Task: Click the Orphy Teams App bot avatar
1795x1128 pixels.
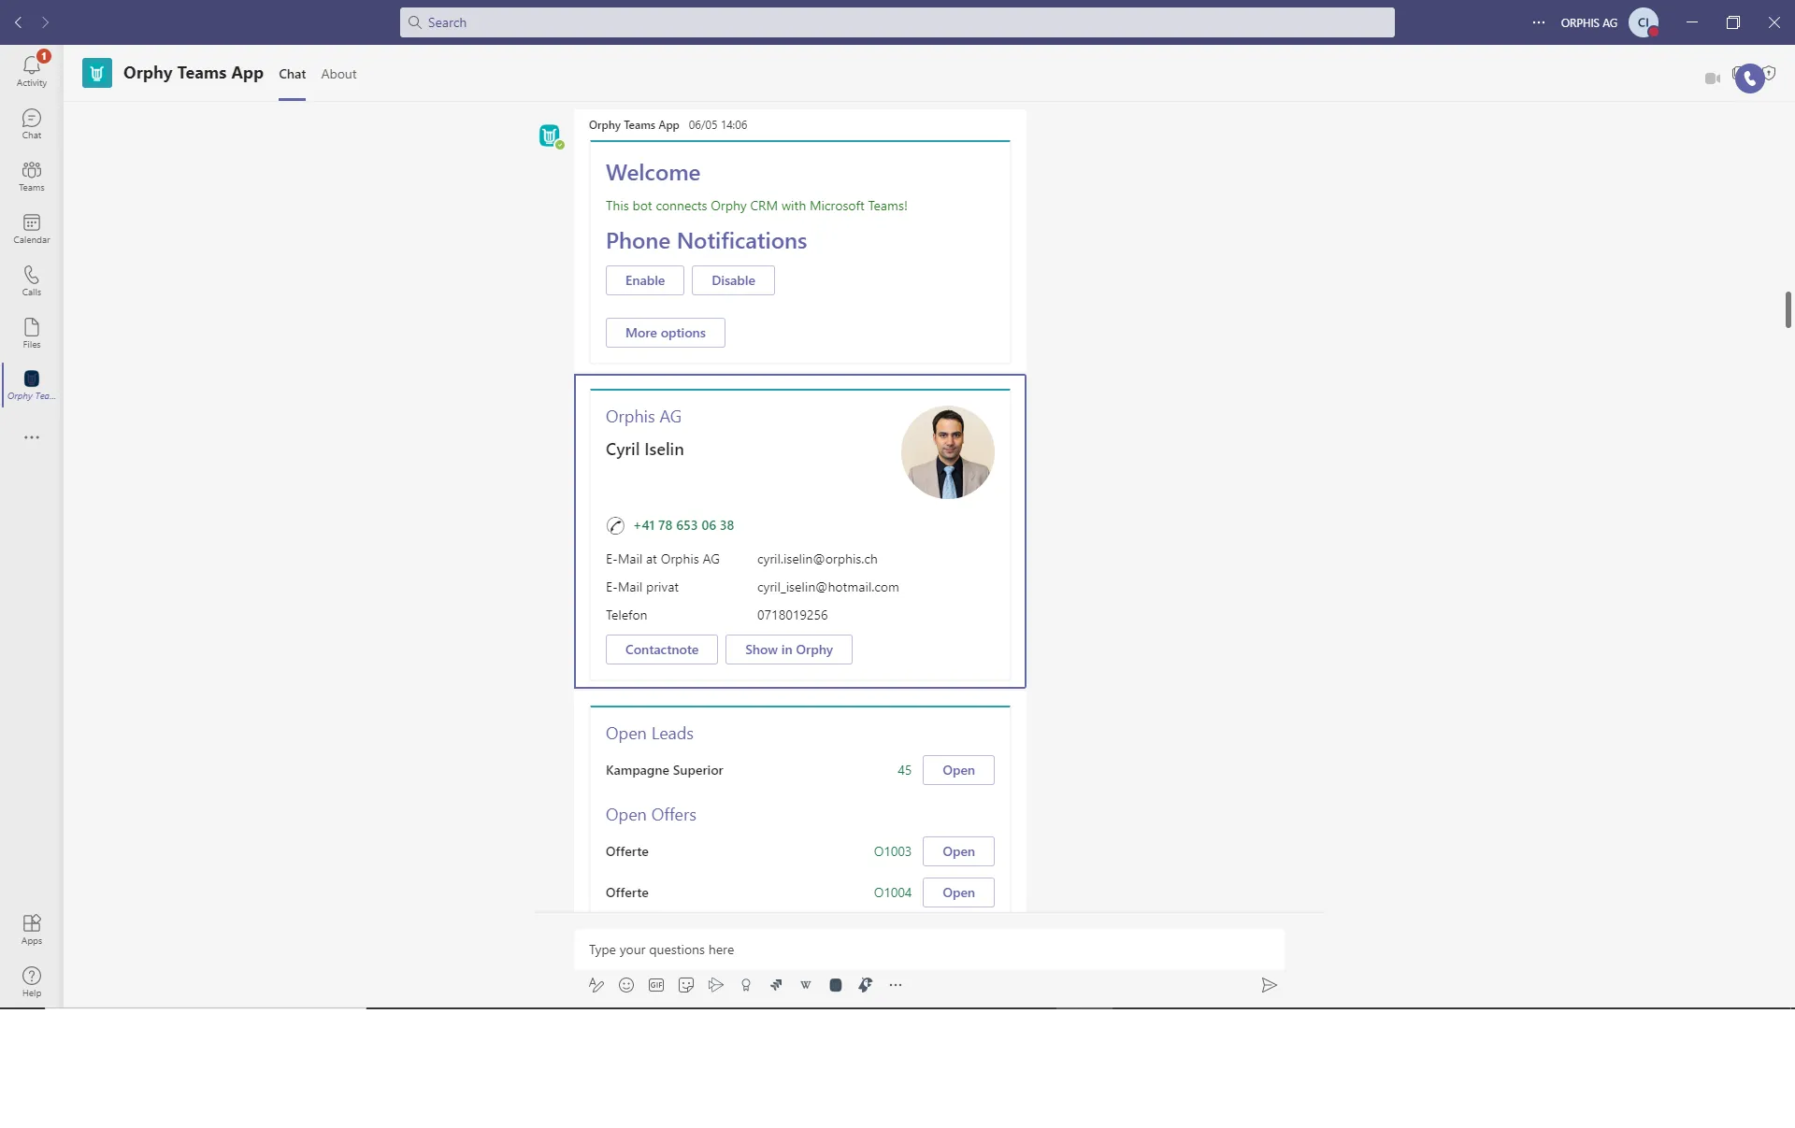Action: (x=550, y=136)
